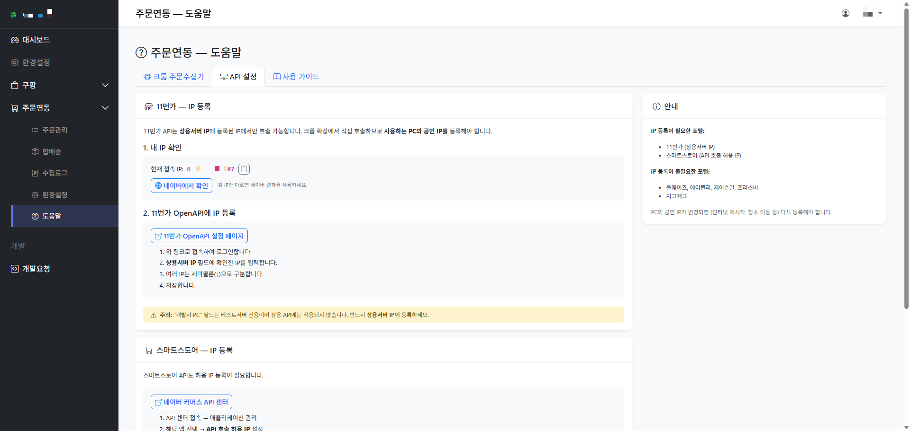Open the profile dropdown arrow in header
This screenshot has width=910, height=431.
880,13
